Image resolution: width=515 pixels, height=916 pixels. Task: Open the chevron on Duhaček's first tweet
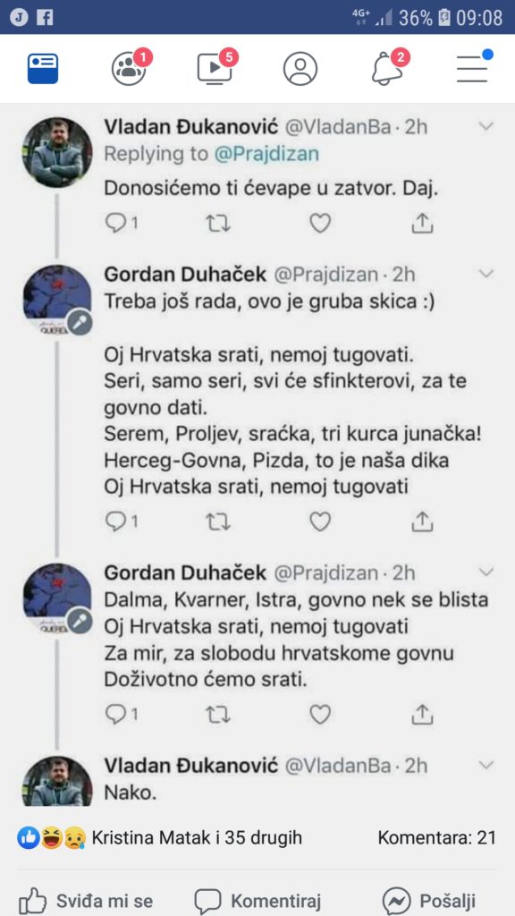tap(487, 273)
